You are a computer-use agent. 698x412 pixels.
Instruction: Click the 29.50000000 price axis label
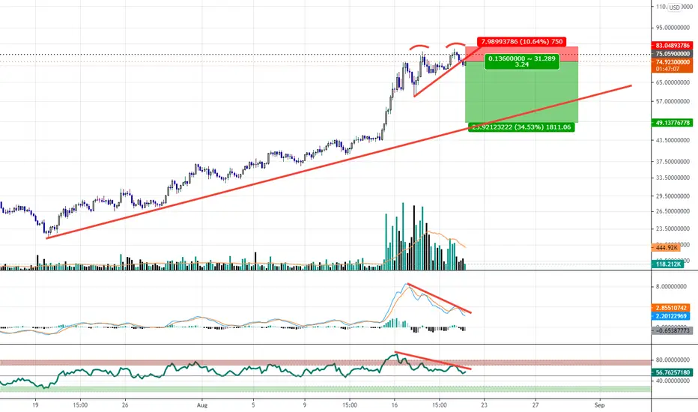point(673,196)
